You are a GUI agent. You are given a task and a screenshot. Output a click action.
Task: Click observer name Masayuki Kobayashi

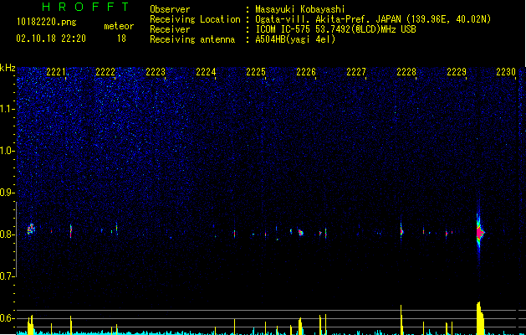pos(300,9)
